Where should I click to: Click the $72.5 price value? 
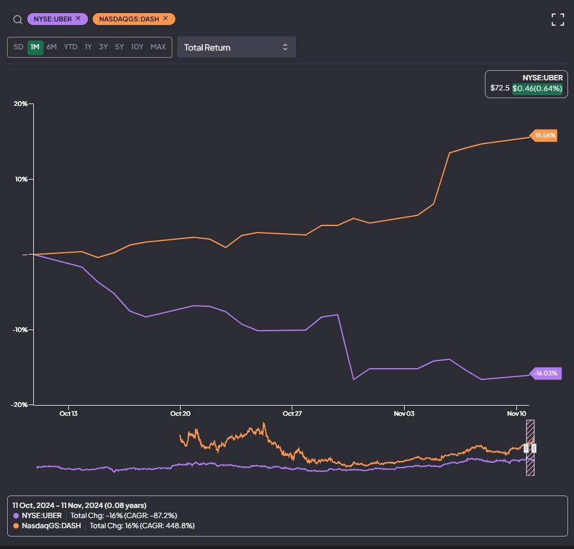click(500, 88)
